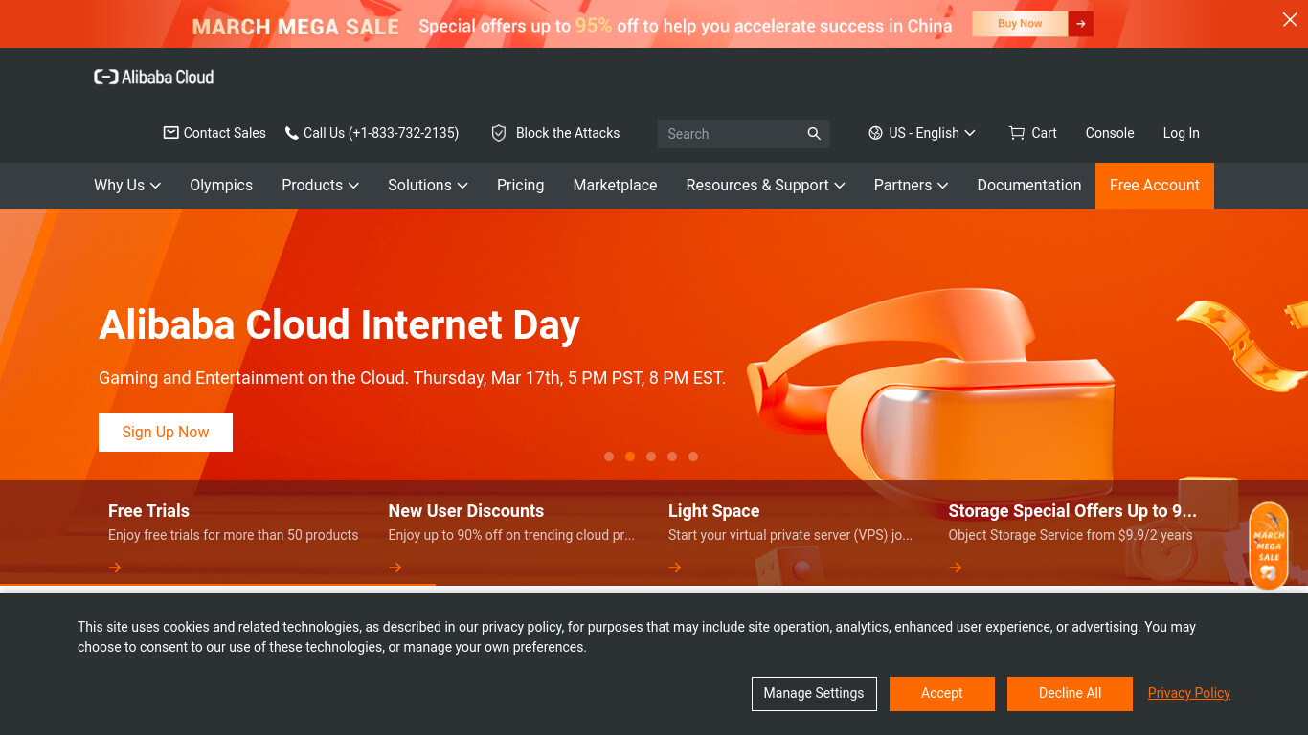
Task: Click the arrow under Light Space
Action: pos(675,568)
